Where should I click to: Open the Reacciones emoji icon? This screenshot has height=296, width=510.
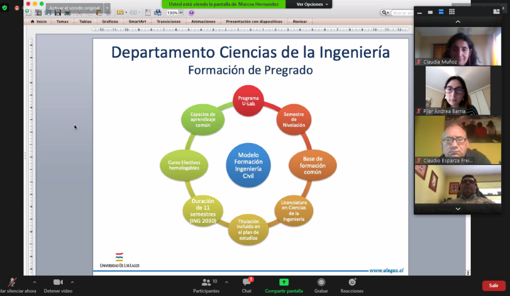point(352,283)
